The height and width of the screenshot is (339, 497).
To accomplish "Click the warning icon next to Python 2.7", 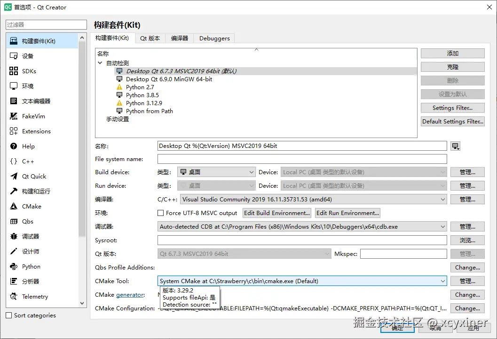I will 119,87.
